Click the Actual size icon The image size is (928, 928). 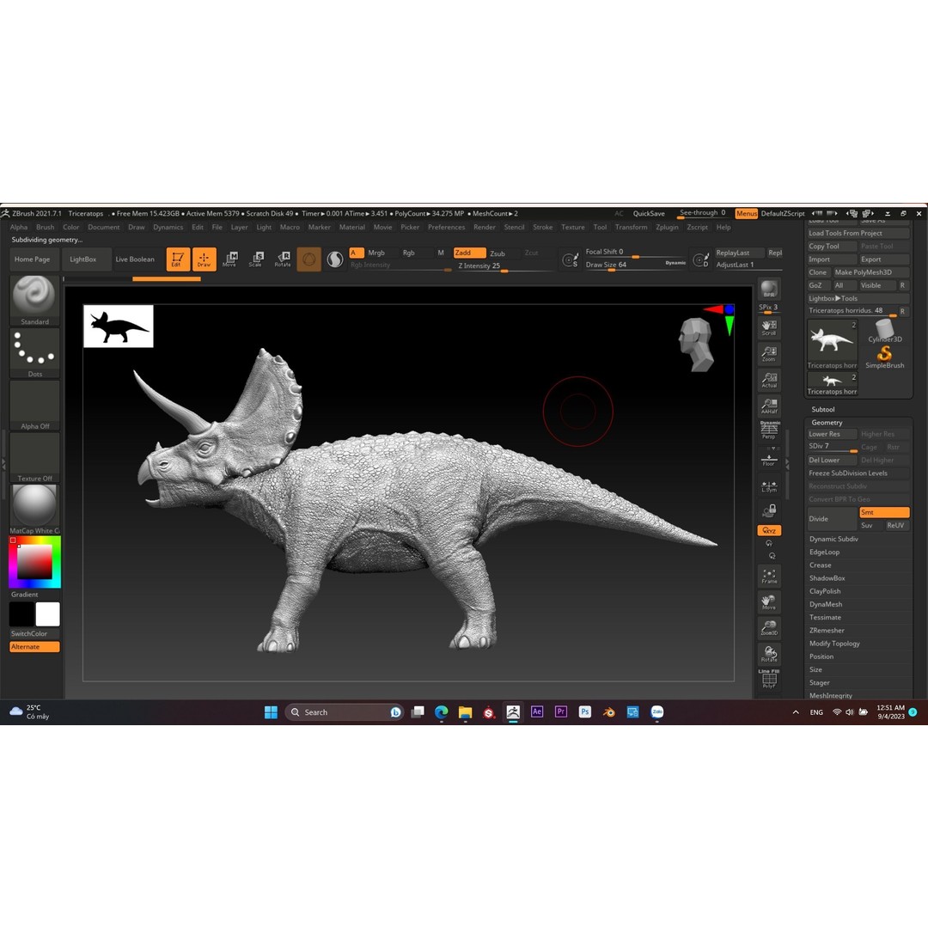[x=769, y=380]
